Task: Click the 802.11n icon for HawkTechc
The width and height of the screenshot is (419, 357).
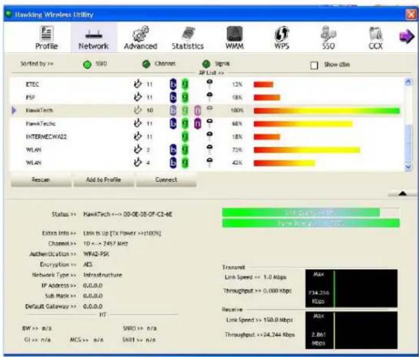Action: [198, 124]
